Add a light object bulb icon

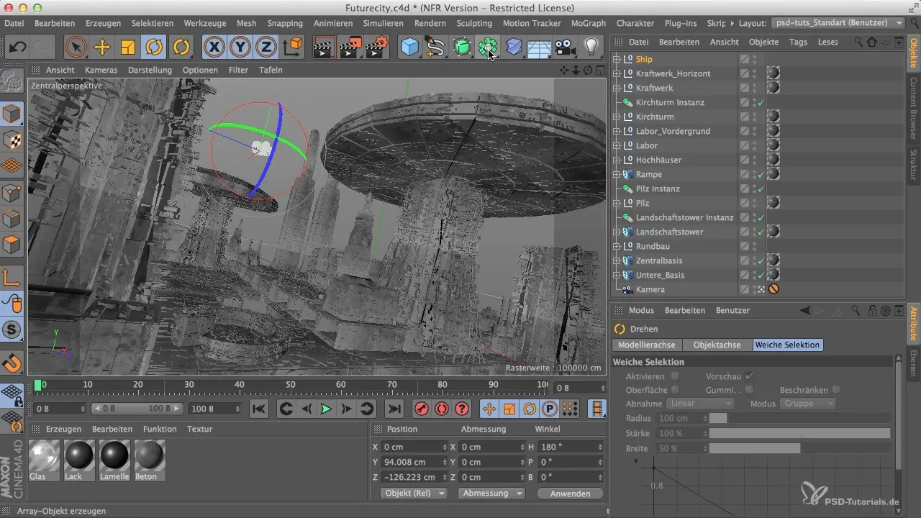click(x=591, y=47)
